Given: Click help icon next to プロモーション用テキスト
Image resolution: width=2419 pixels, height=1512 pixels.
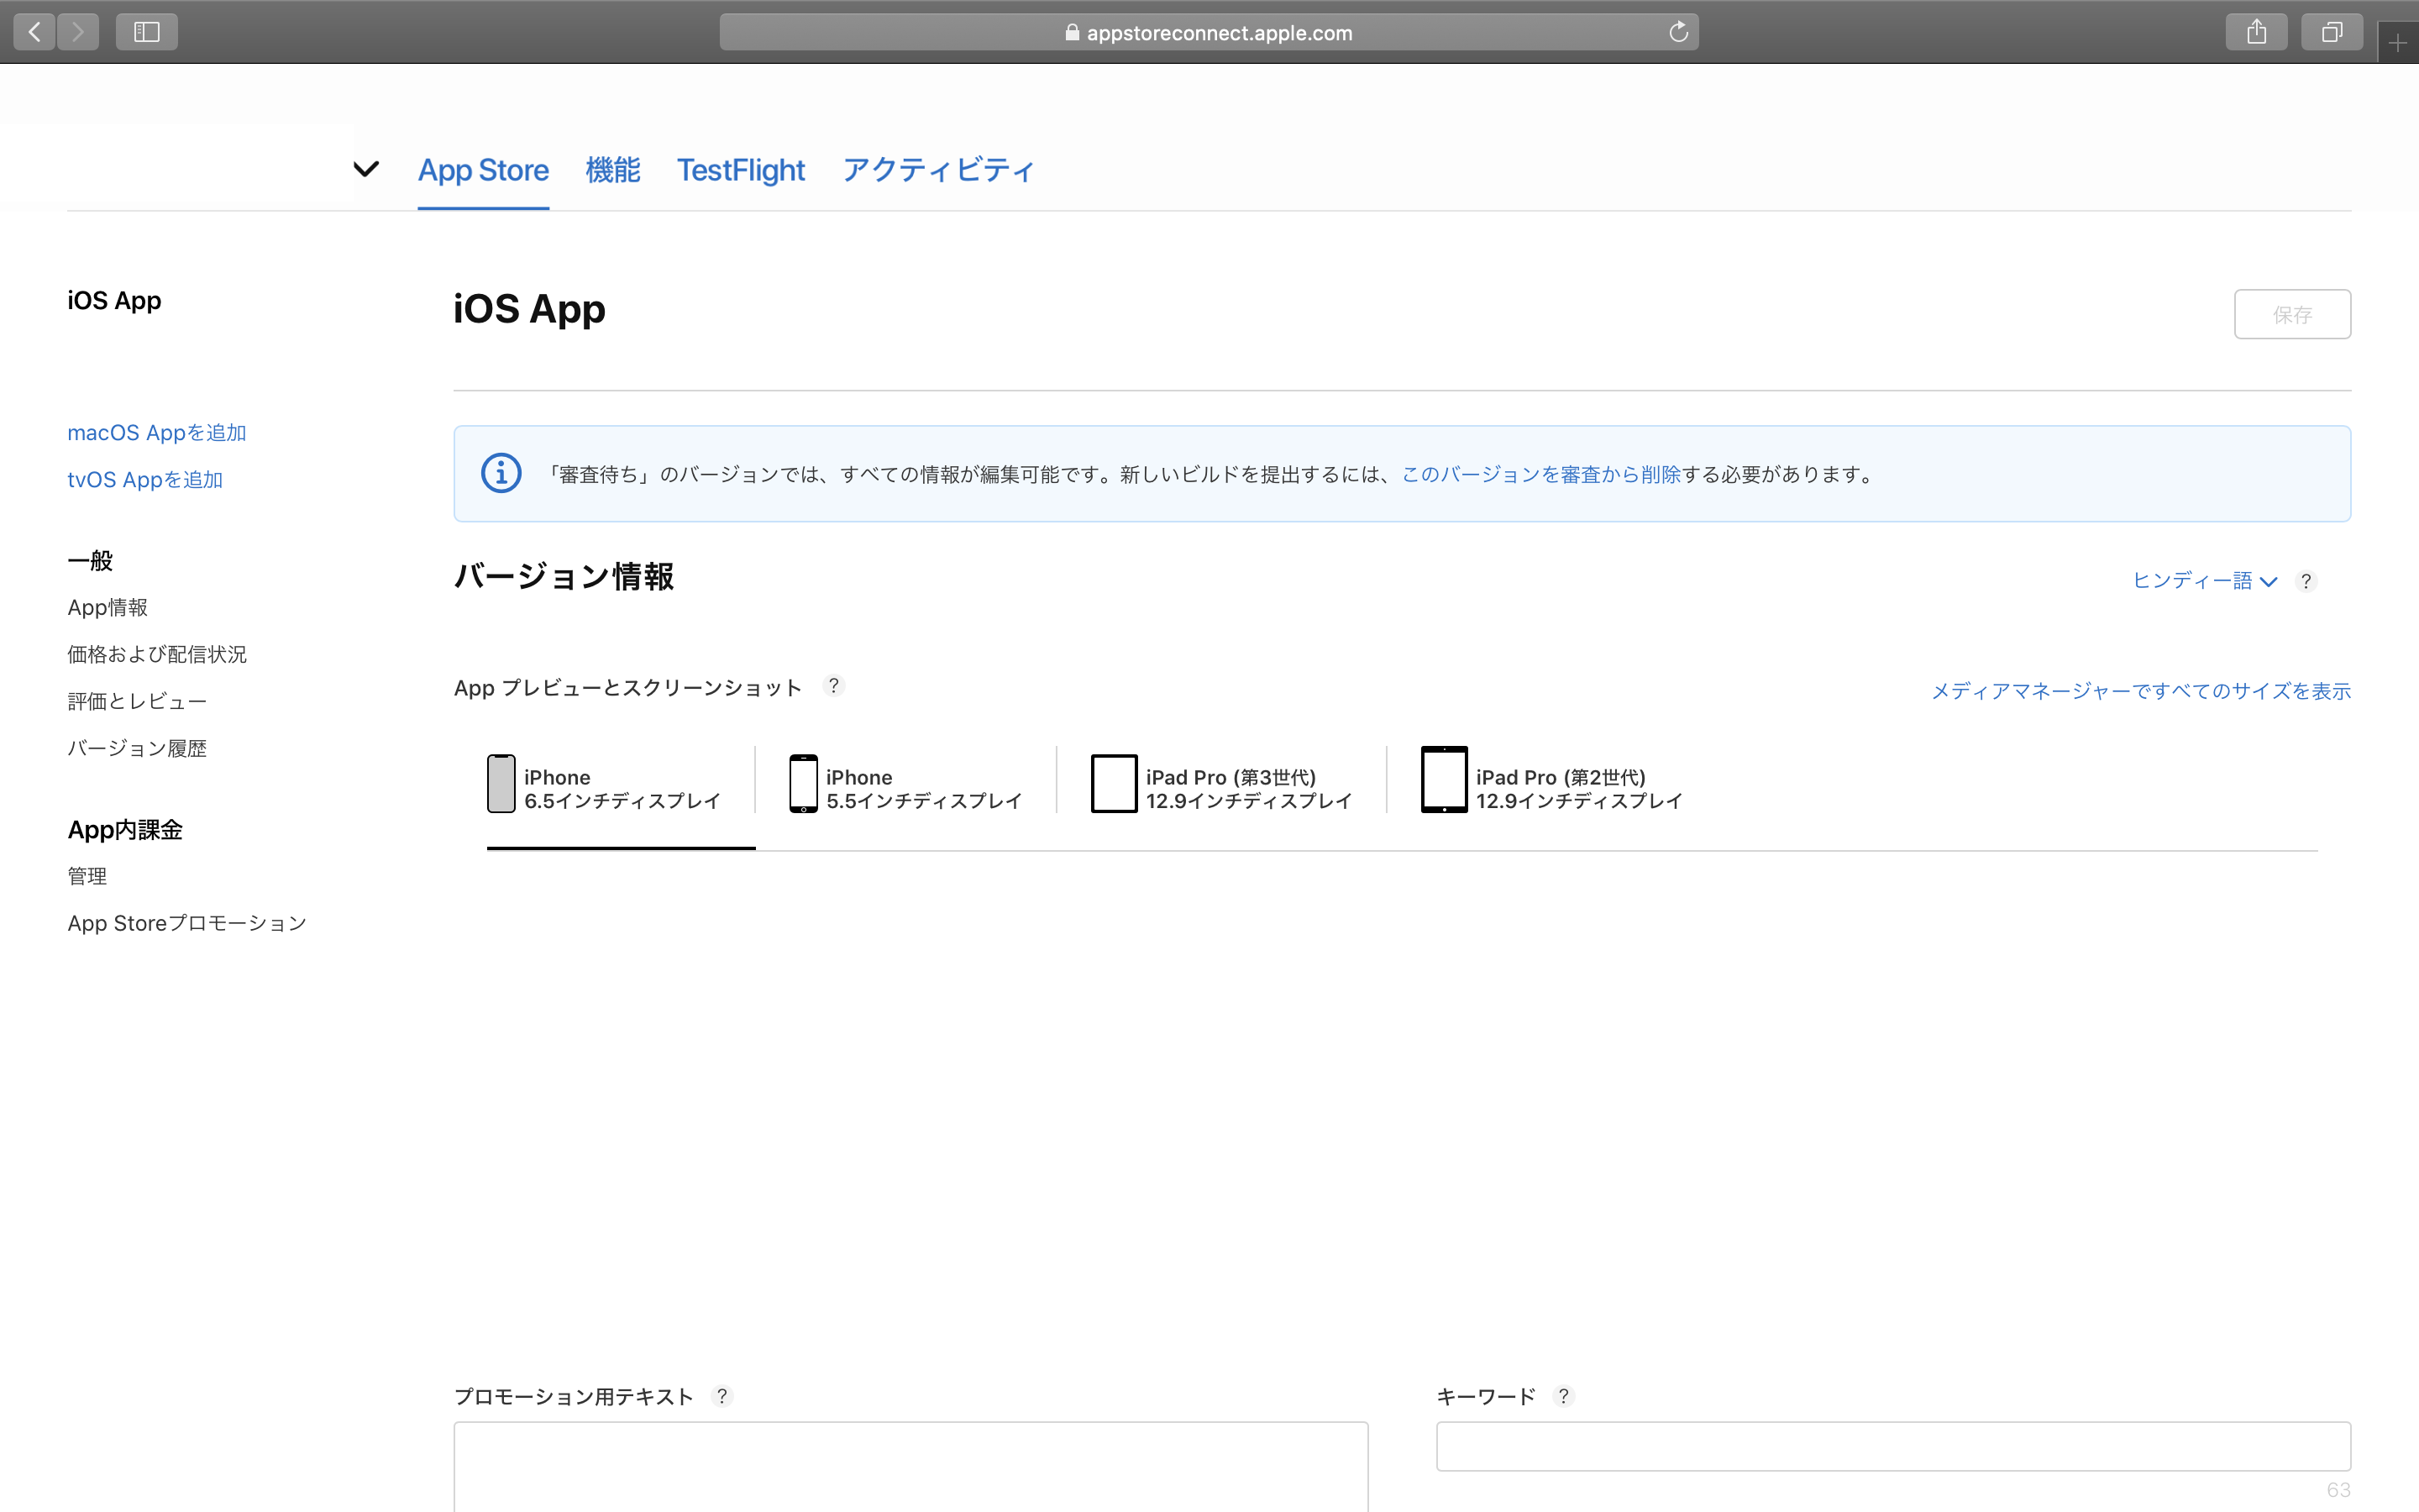Looking at the screenshot, I should point(722,1396).
